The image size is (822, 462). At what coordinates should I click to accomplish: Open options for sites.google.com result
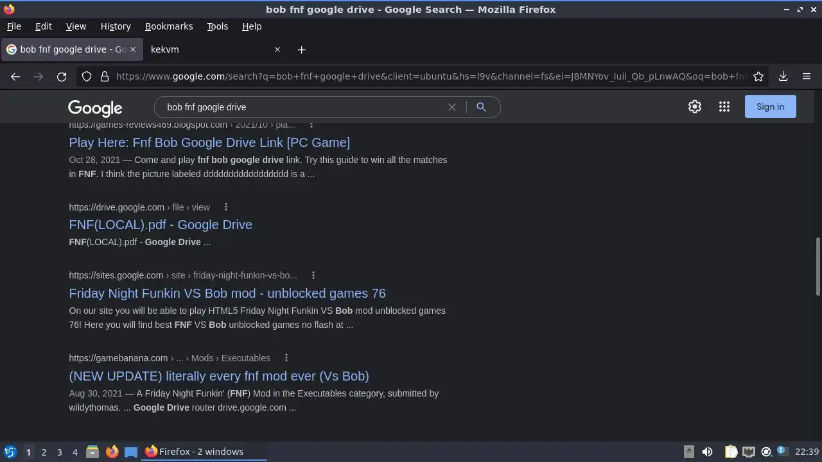pos(313,275)
